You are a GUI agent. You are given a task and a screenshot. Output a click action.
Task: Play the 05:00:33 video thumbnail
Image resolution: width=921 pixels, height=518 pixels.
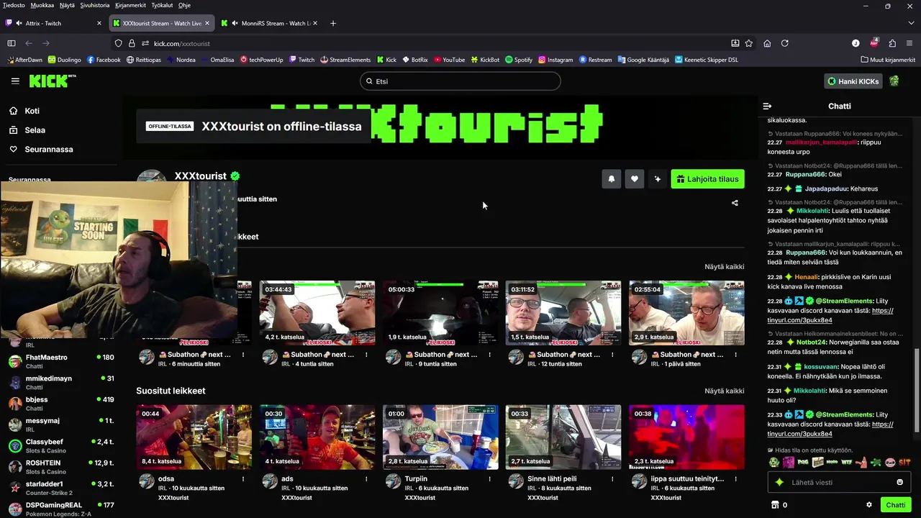click(440, 313)
